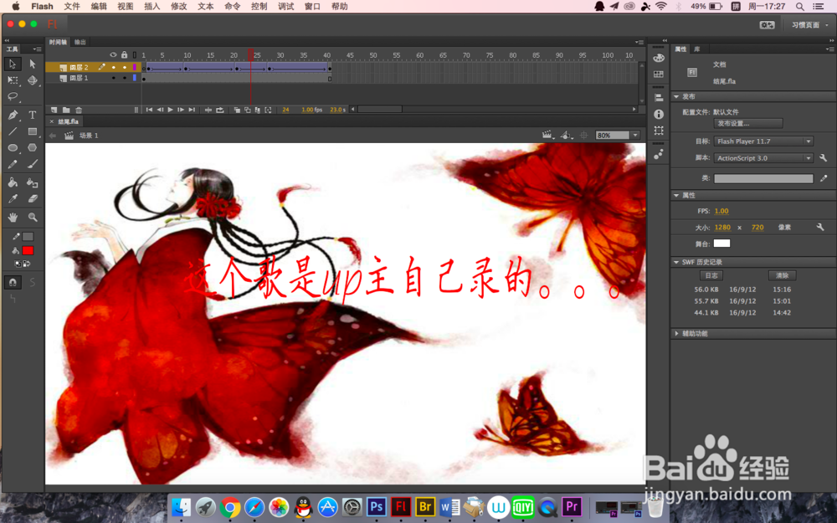The width and height of the screenshot is (837, 523).
Task: Toggle visibility dot for 图层 2
Action: (x=113, y=67)
